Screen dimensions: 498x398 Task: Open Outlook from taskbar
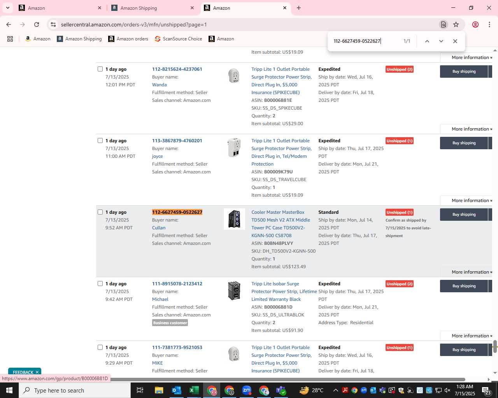(x=177, y=390)
